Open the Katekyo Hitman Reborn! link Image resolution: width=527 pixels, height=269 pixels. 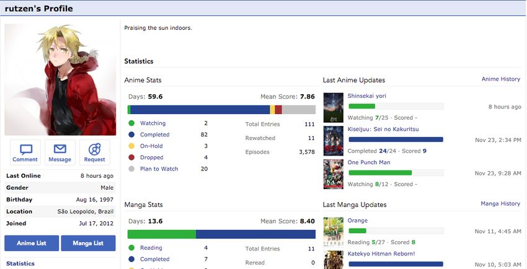click(x=381, y=254)
